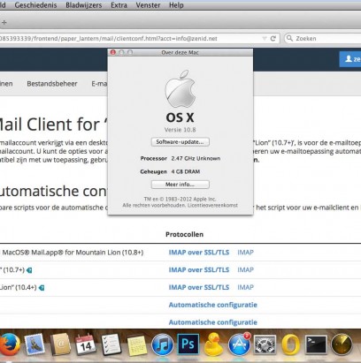Open the App Store Dock icon
Viewport: 361px width, 363px height.
click(x=239, y=344)
